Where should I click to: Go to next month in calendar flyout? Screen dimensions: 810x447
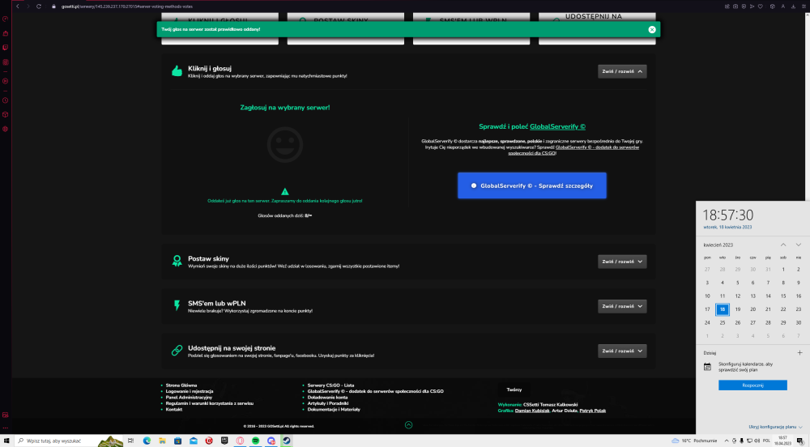pyautogui.click(x=798, y=245)
